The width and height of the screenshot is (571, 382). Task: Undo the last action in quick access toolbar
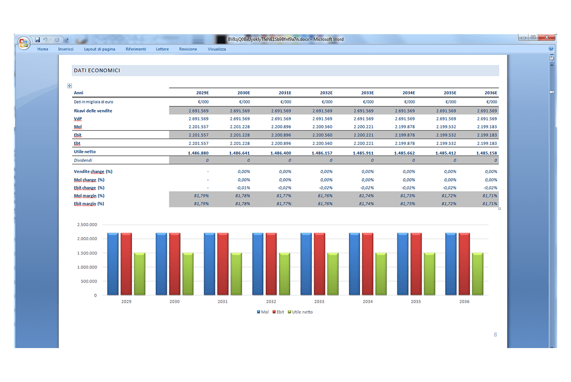[45, 40]
